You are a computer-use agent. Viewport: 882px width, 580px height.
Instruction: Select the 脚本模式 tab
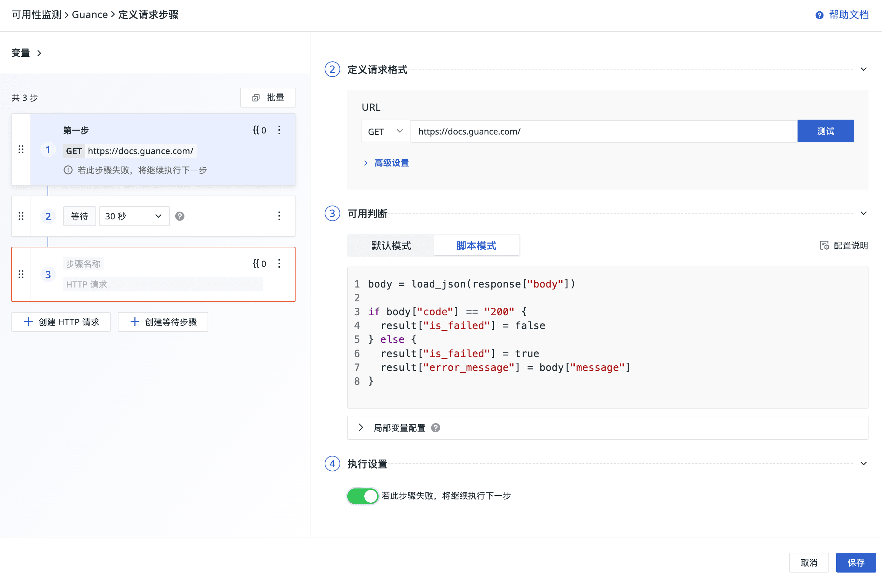pyautogui.click(x=476, y=245)
